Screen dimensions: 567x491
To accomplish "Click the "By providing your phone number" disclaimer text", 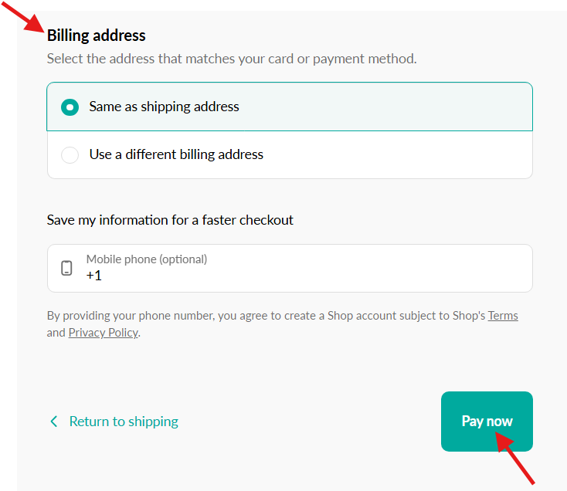I will coord(185,316).
